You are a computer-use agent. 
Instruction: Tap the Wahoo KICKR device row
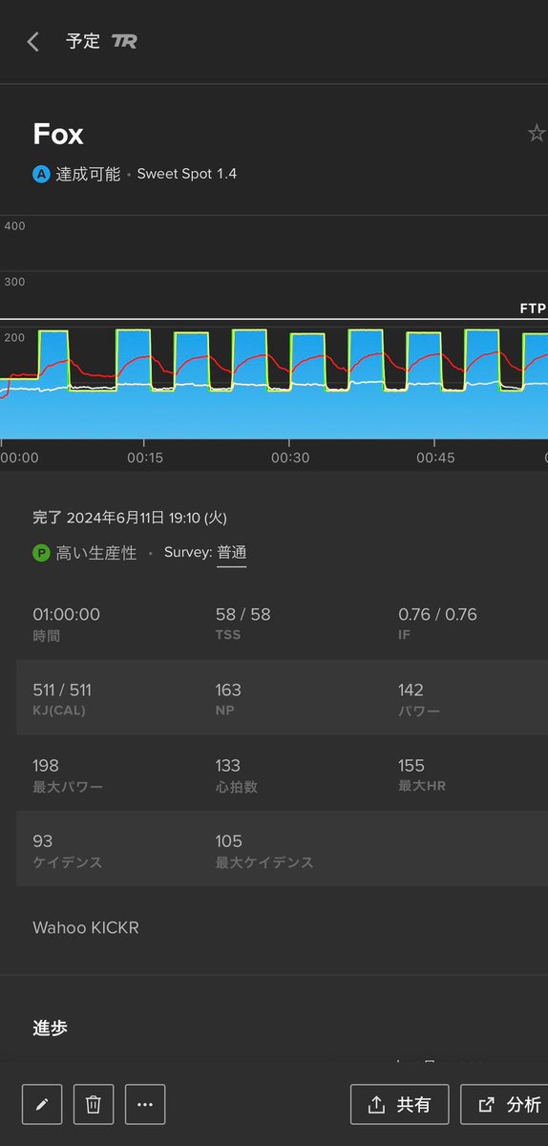coord(86,927)
